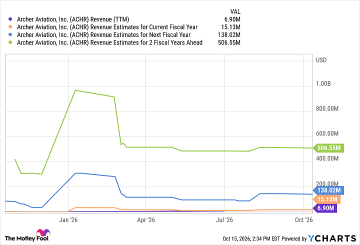This screenshot has width=360, height=245.
Task: Click the 1.00B y-axis label
Action: pos(323,83)
